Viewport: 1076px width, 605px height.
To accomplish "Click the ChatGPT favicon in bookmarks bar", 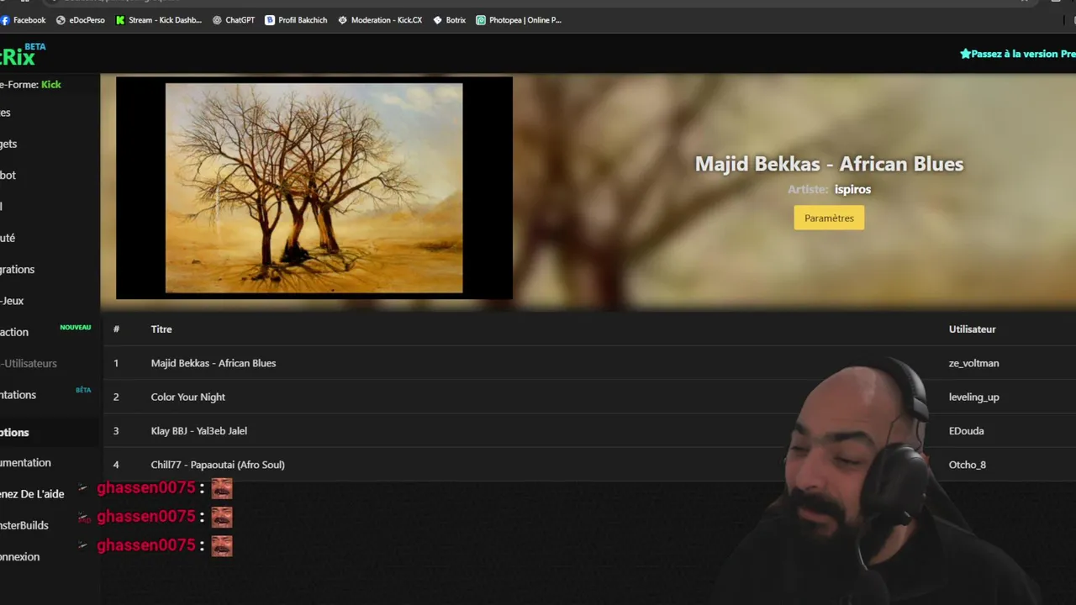I will click(x=218, y=20).
